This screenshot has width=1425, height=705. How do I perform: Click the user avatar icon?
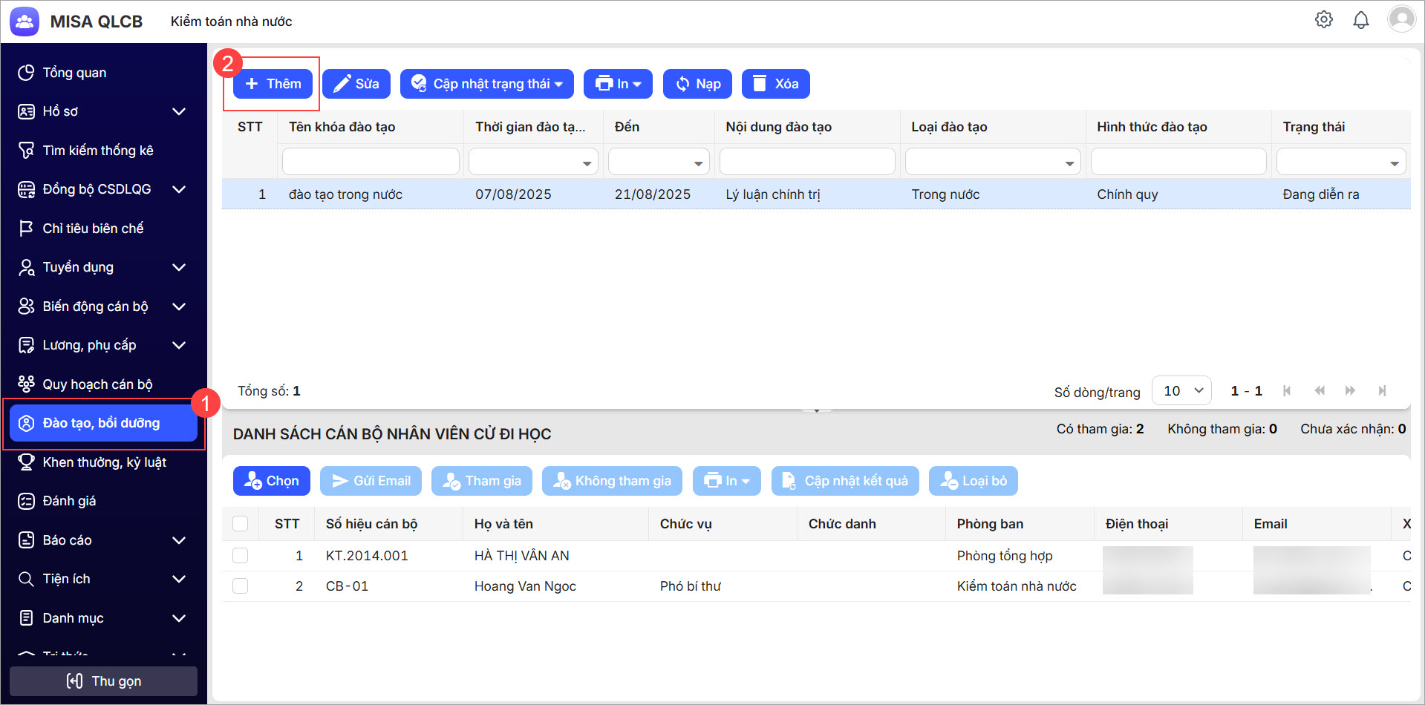coord(1401,19)
